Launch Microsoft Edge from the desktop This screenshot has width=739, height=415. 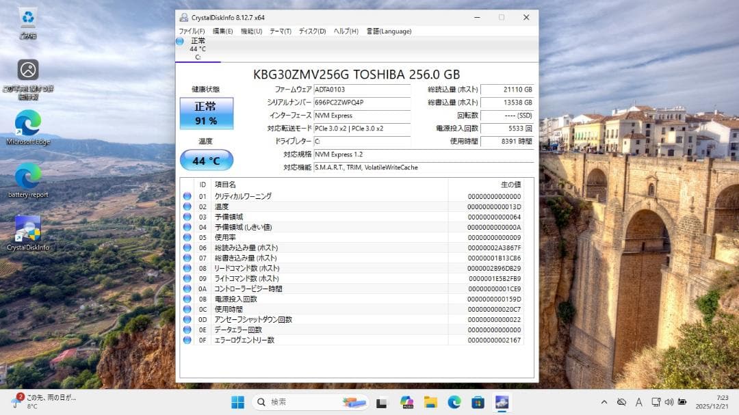pos(27,126)
